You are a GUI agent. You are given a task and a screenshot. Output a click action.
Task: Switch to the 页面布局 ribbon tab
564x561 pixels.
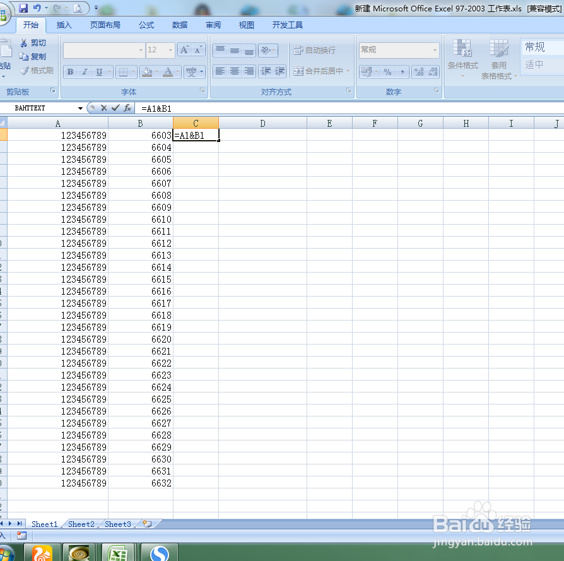click(x=105, y=25)
